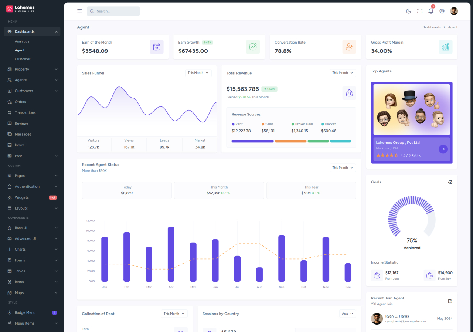Expand Maps sidebar menu
473x332 pixels.
[32, 293]
